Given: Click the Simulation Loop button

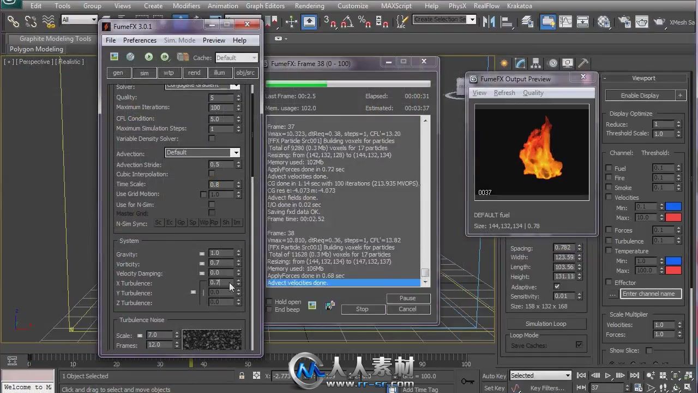Looking at the screenshot, I should 546,324.
